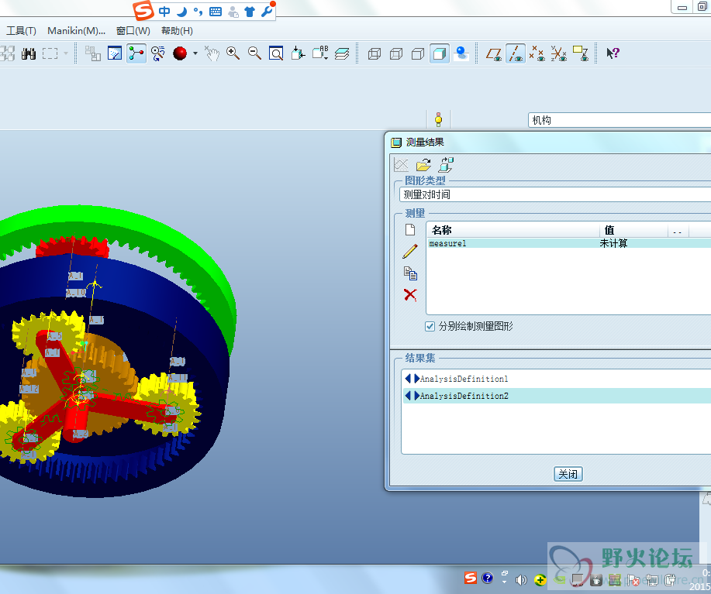The width and height of the screenshot is (711, 594).
Task: Open the 工具(T) menu
Action: [21, 31]
